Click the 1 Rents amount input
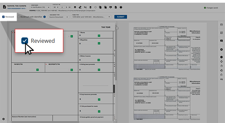Screen dimensions: 225x123 click(89, 36)
